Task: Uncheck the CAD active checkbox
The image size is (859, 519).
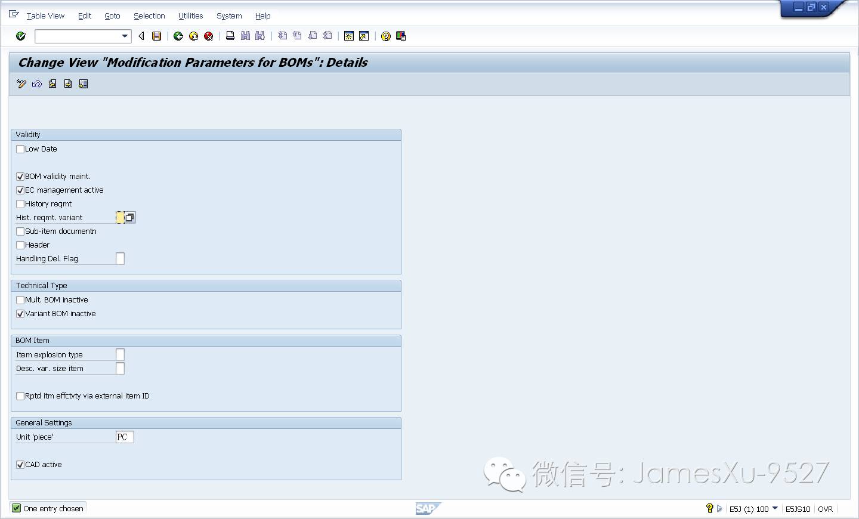Action: (20, 465)
